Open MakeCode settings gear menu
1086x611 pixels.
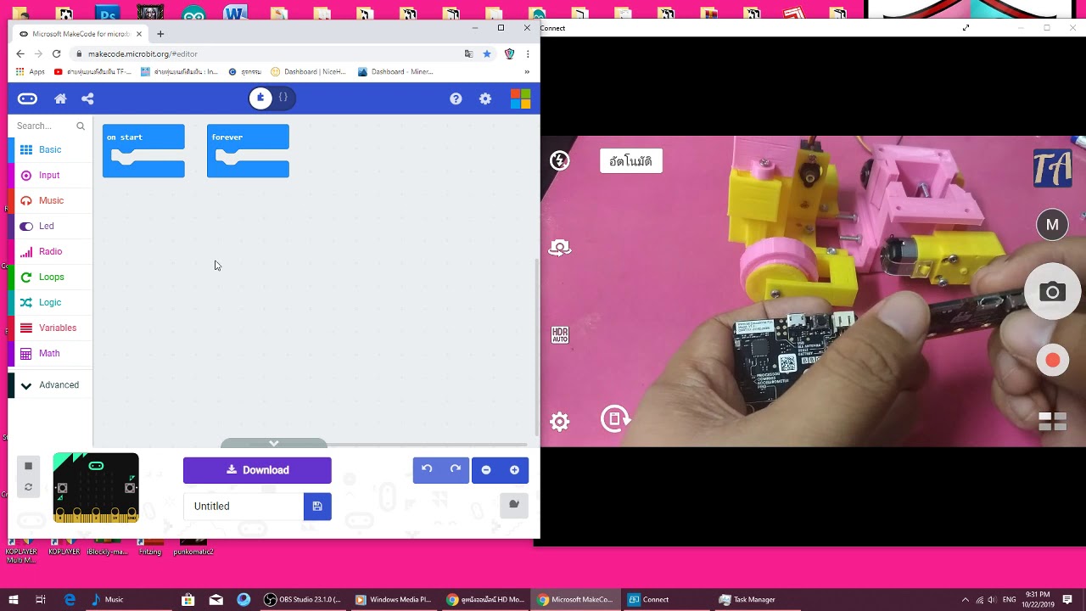pos(485,98)
